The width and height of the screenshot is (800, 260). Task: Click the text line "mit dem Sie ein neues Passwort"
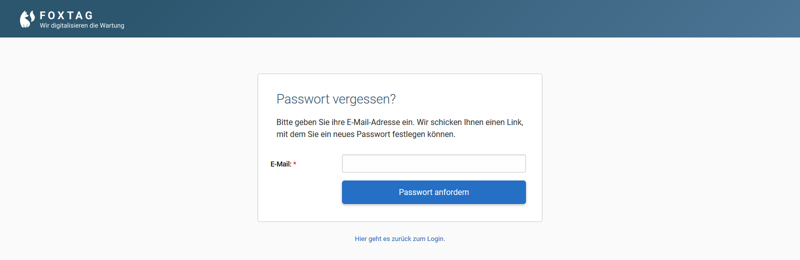[365, 134]
